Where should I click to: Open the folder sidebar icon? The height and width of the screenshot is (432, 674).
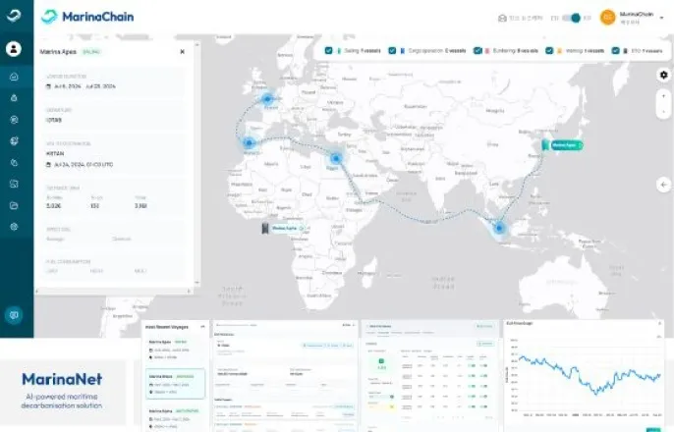pyautogui.click(x=14, y=205)
